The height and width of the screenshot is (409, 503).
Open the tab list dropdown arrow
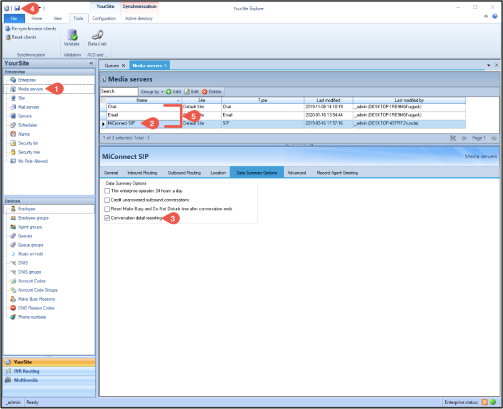coord(488,65)
